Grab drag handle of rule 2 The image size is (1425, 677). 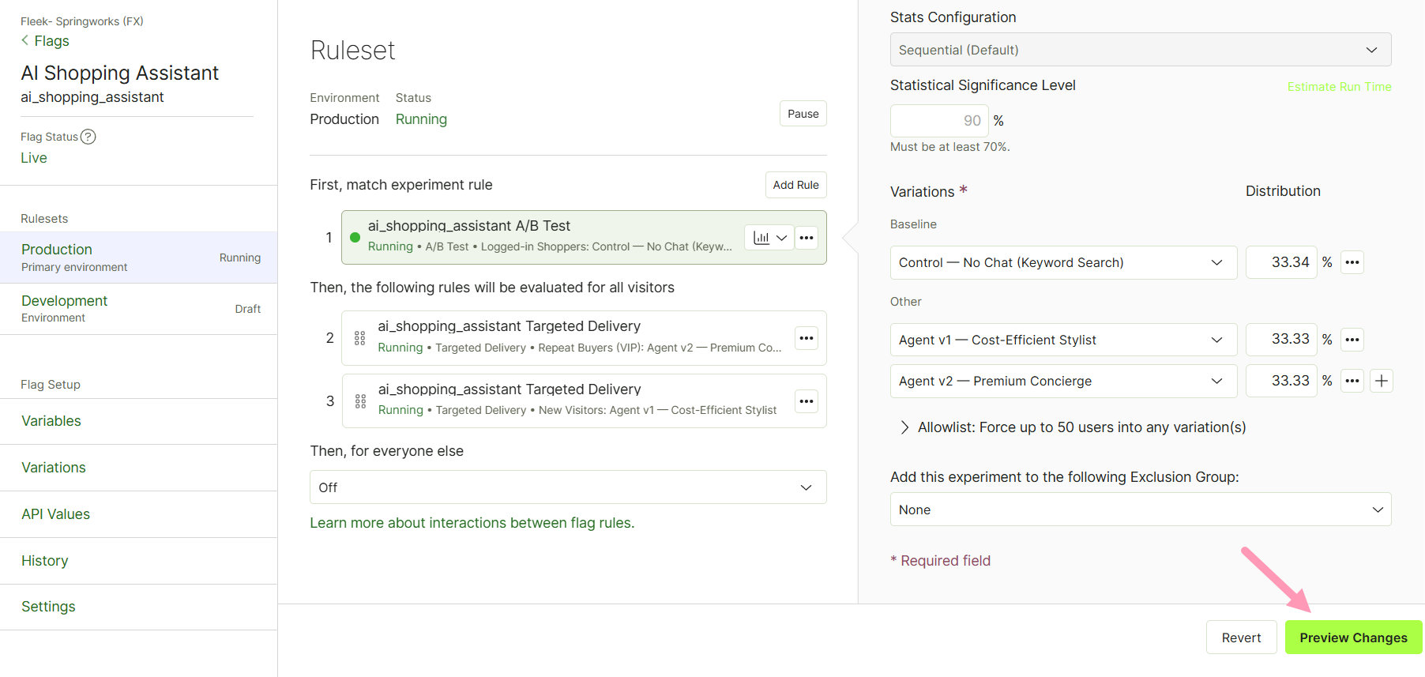point(360,338)
